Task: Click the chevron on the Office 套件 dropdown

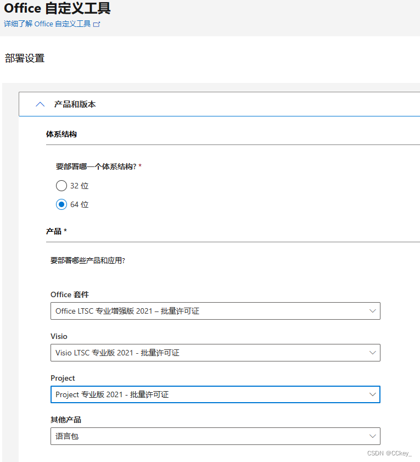Action: click(372, 311)
